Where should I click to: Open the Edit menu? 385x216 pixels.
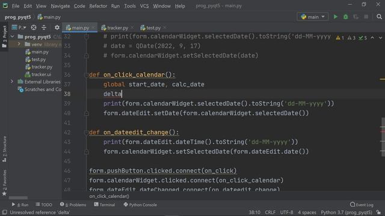[x=28, y=6]
